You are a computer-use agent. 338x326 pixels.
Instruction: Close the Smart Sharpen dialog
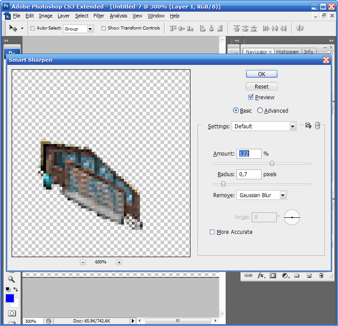click(326, 60)
